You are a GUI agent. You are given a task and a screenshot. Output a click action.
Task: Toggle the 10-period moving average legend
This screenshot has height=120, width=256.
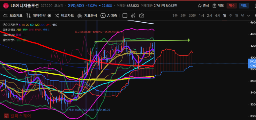tap(23, 25)
